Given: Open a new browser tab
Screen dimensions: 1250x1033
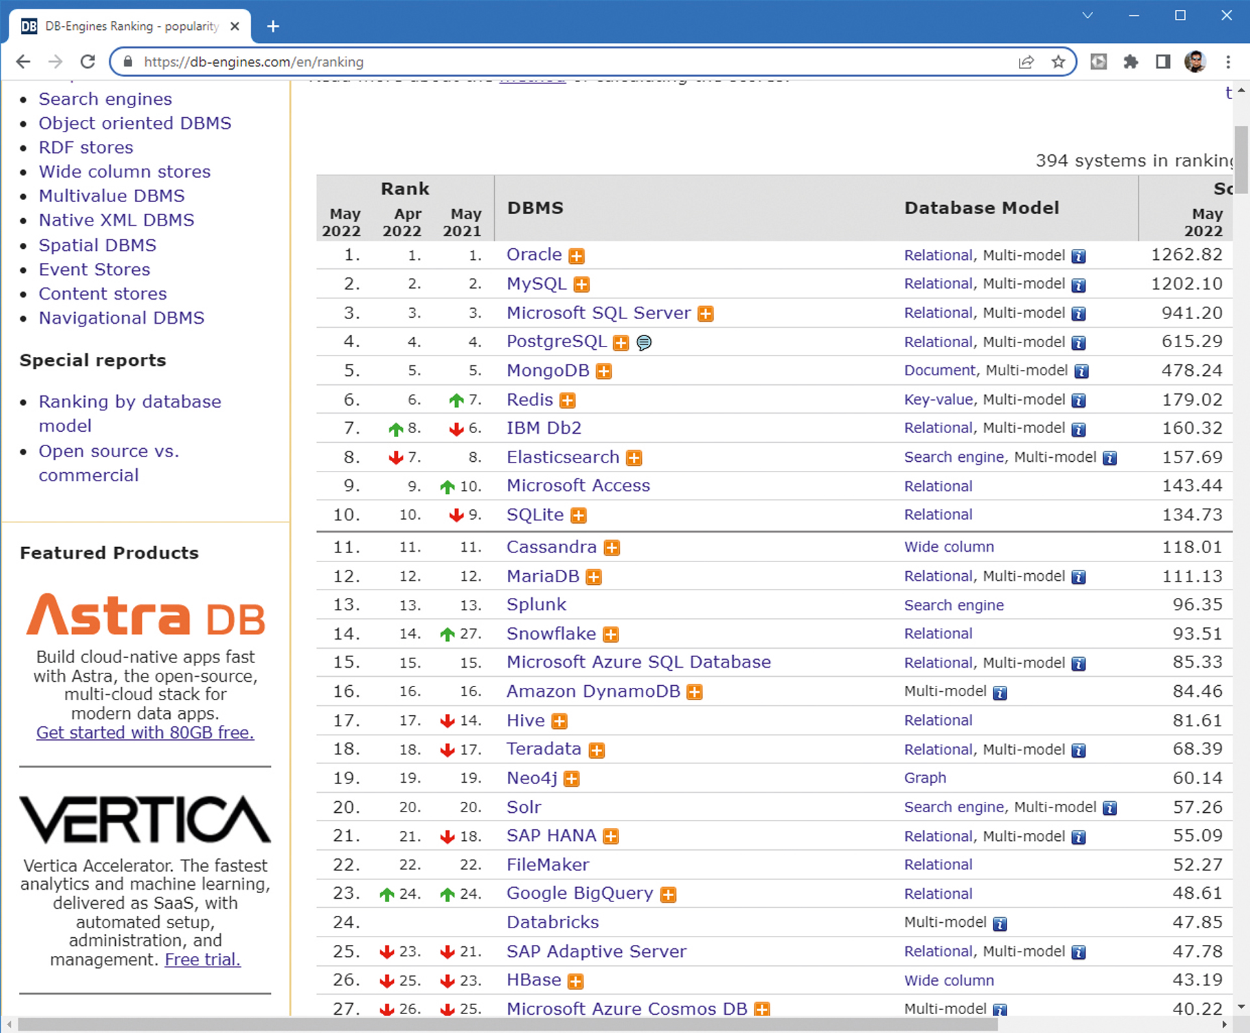Looking at the screenshot, I should tap(273, 26).
